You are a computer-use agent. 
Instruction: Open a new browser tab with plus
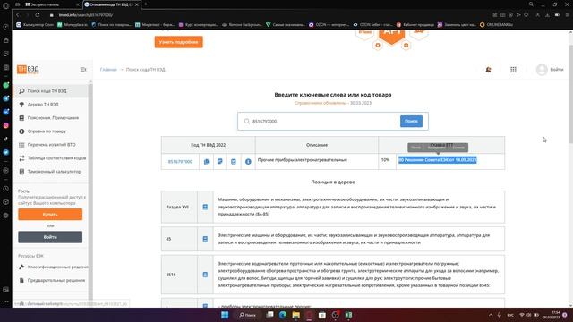coord(145,4)
